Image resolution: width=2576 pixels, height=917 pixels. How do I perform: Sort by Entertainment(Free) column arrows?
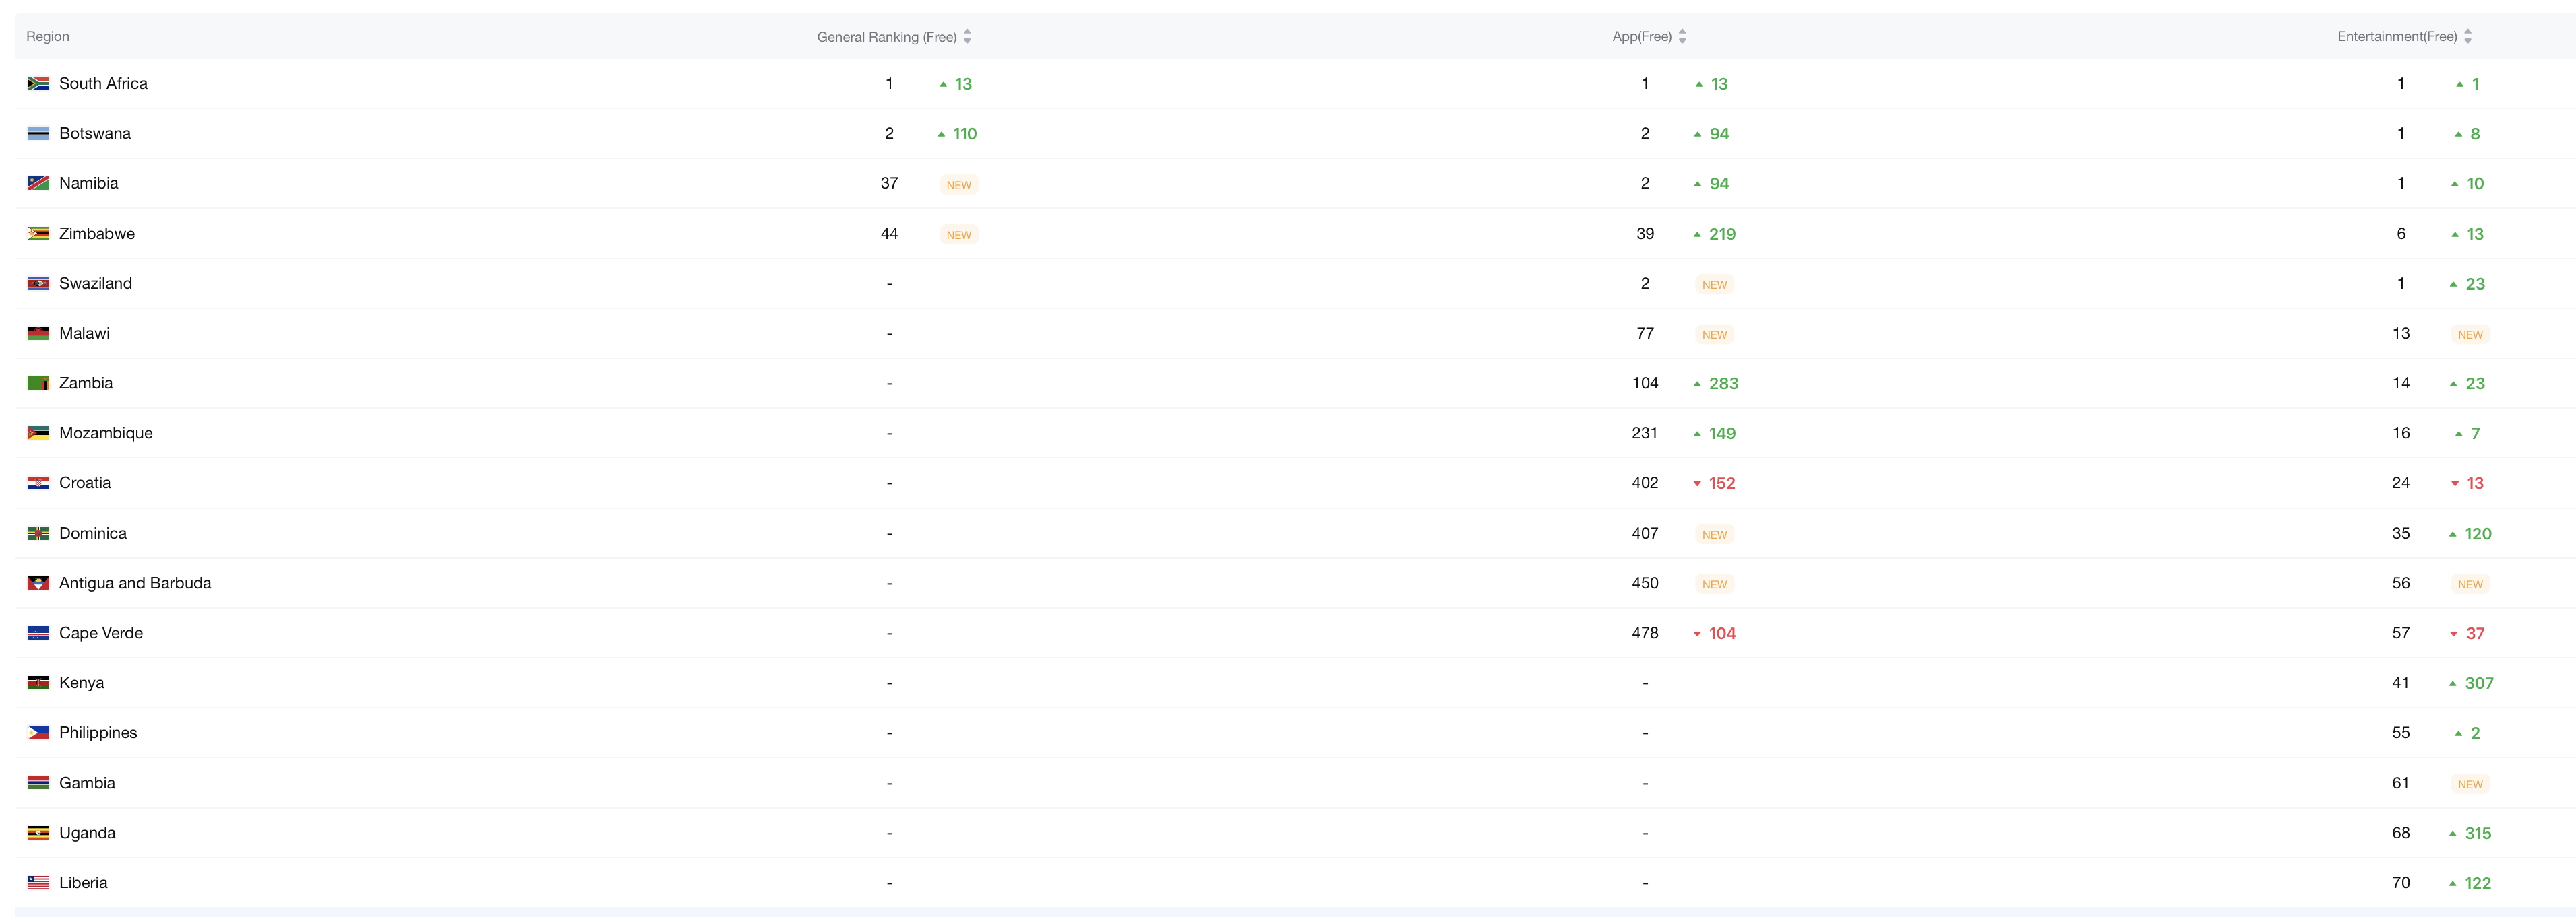pos(2468,37)
